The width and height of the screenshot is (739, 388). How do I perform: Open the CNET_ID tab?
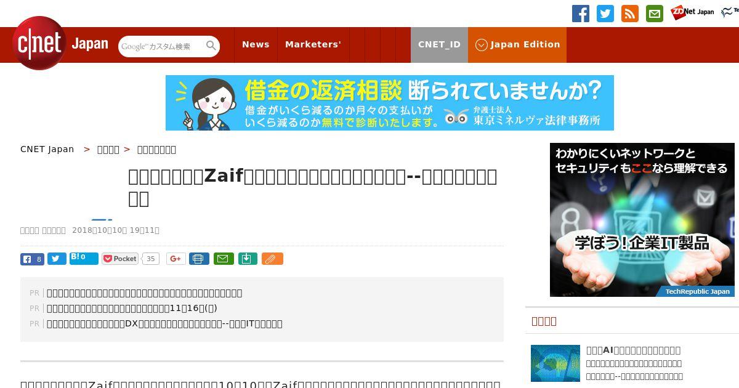tap(439, 44)
